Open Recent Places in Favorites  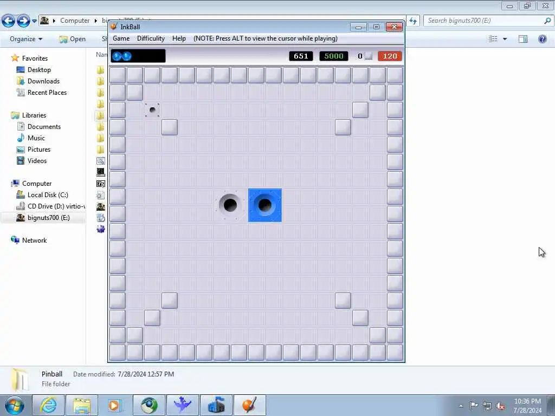tap(47, 92)
